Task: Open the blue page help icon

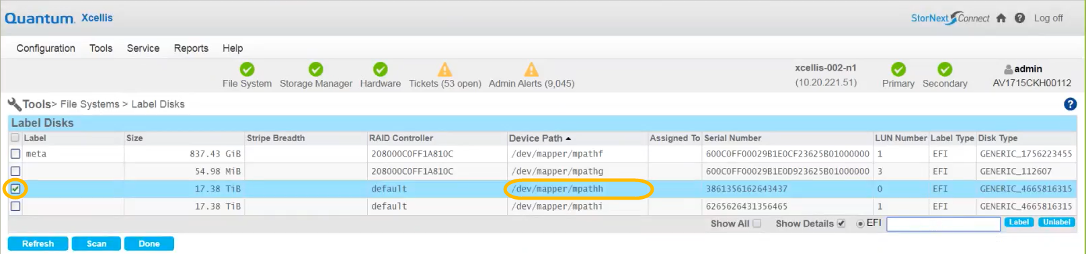Action: (1070, 104)
